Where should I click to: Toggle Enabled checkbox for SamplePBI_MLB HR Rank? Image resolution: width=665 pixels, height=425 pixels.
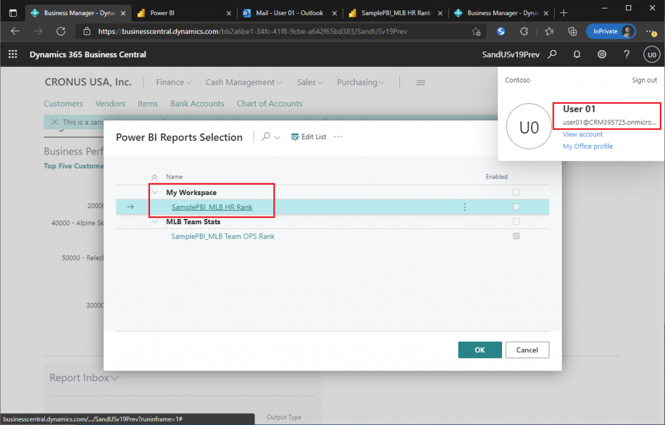pyautogui.click(x=516, y=207)
